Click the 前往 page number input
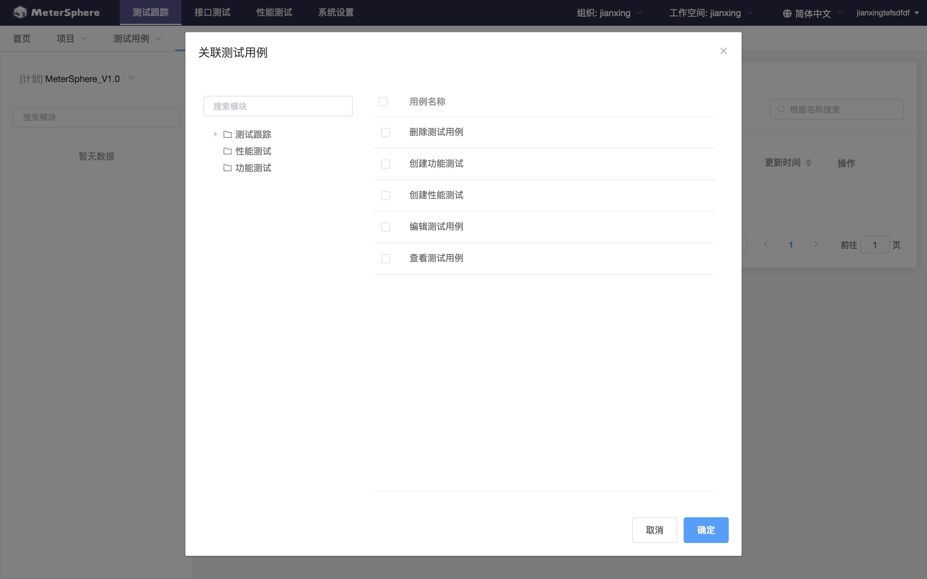This screenshot has height=579, width=927. [875, 245]
